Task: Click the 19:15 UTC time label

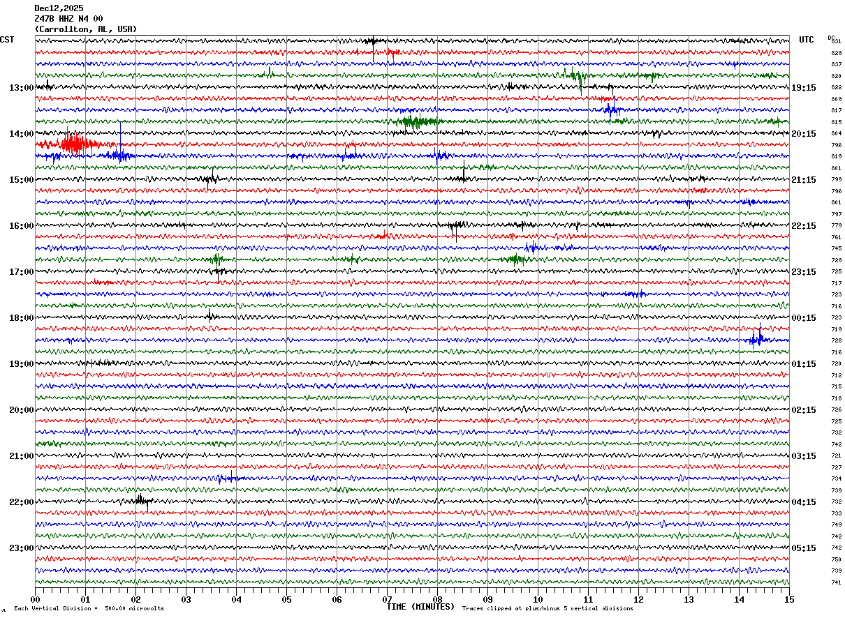Action: pos(803,88)
